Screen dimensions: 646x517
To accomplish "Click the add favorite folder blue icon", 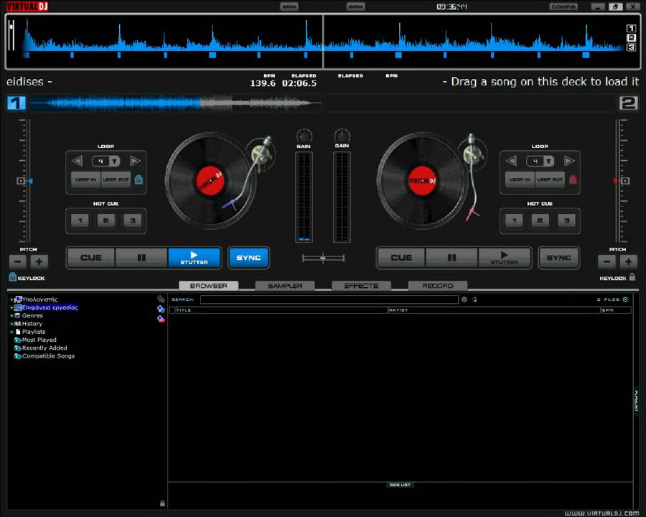I will (161, 309).
